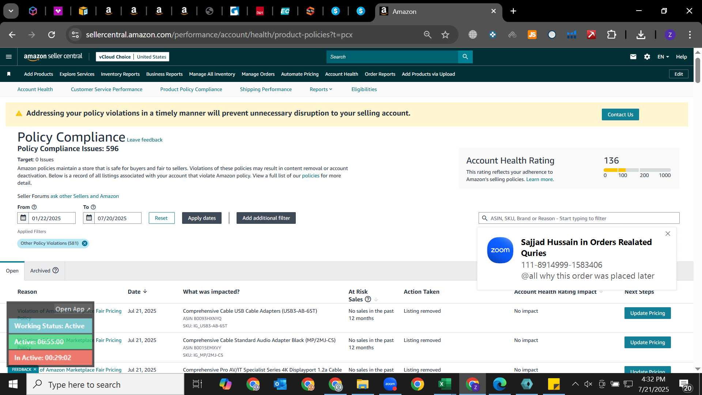Open Business Reports menu item
The width and height of the screenshot is (702, 395).
click(164, 74)
